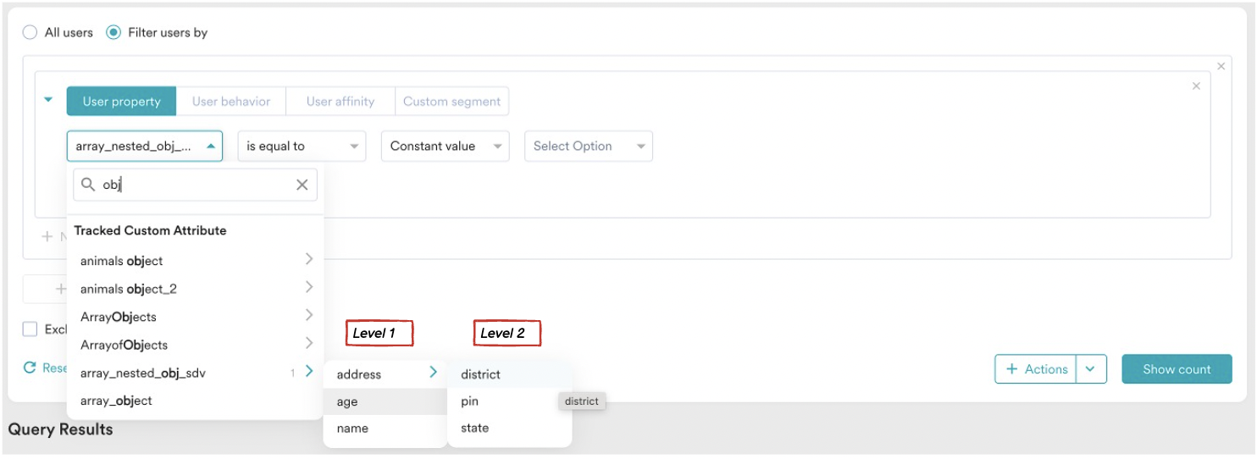Click the search magnifier icon in the attribute field

pos(88,185)
